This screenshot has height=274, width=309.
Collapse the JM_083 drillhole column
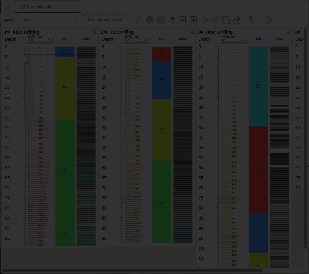[95, 32]
